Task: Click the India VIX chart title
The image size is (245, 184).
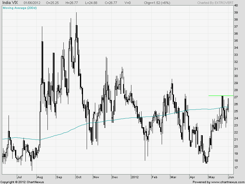Action: (9, 3)
